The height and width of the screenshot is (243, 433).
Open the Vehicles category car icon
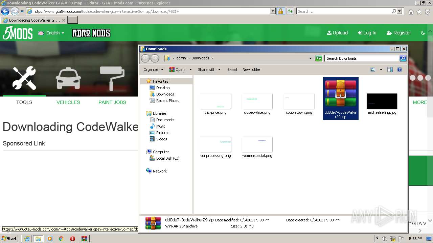(x=68, y=78)
